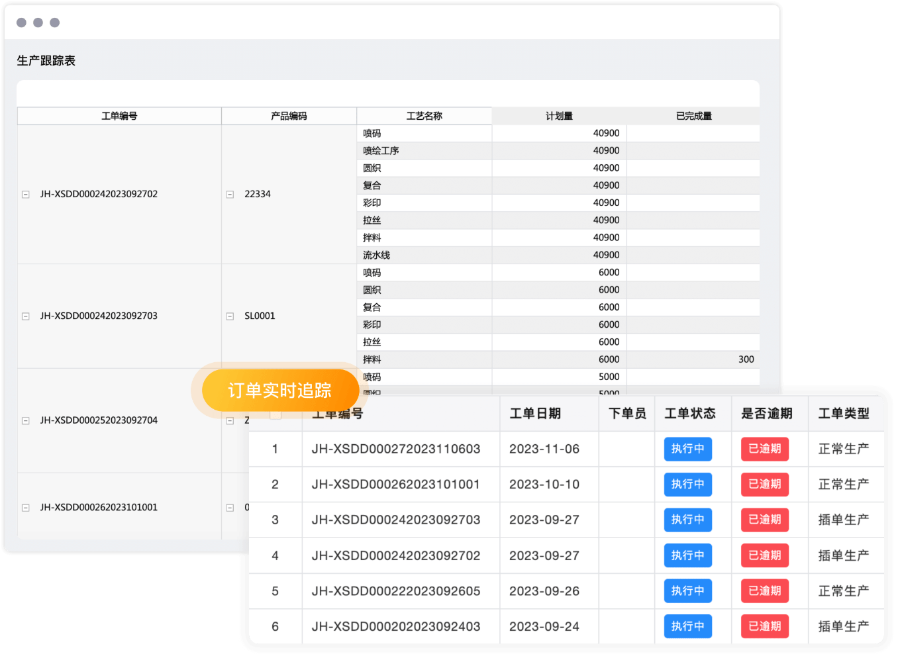This screenshot has height=658, width=898.
Task: Click 执行中 status for JH-XSDD000222023092605
Action: (x=687, y=591)
